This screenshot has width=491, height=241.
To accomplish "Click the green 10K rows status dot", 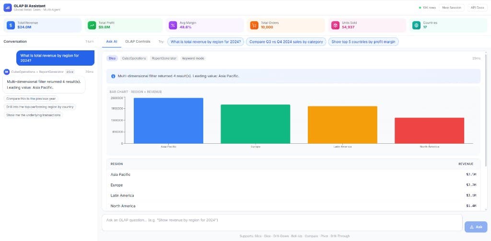I will 420,8.
